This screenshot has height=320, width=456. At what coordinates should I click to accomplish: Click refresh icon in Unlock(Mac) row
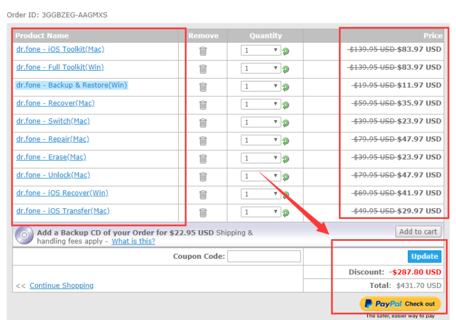click(x=286, y=177)
